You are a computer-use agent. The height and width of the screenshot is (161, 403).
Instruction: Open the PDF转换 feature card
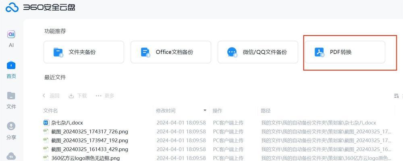(x=345, y=52)
